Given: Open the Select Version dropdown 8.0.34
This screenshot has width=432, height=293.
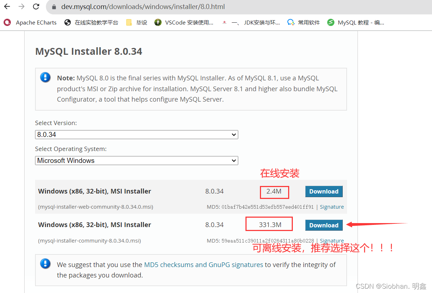Looking at the screenshot, I should point(137,134).
